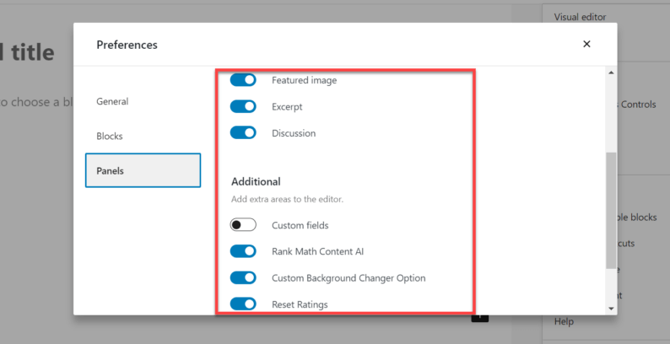670x344 pixels.
Task: Open Help from the options menu
Action: (x=563, y=321)
